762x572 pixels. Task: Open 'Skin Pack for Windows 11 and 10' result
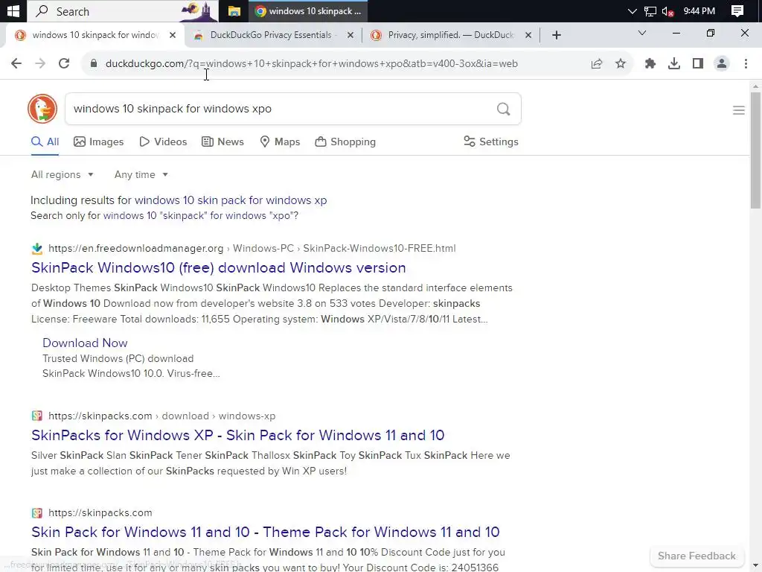(266, 532)
